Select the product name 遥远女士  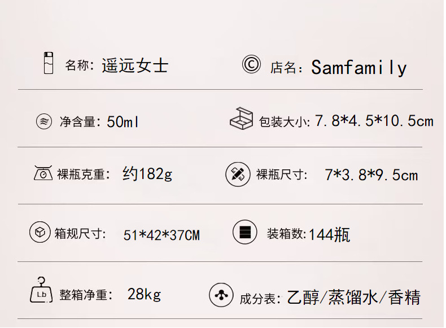click(135, 65)
